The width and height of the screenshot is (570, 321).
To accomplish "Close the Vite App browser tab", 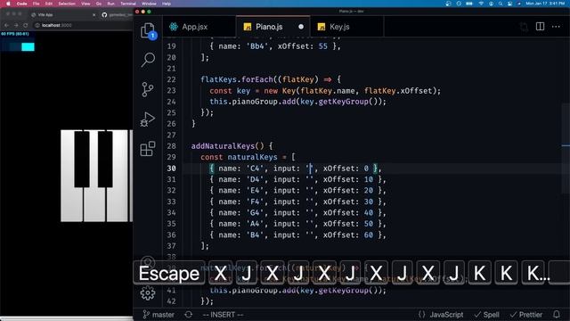I will [x=94, y=15].
